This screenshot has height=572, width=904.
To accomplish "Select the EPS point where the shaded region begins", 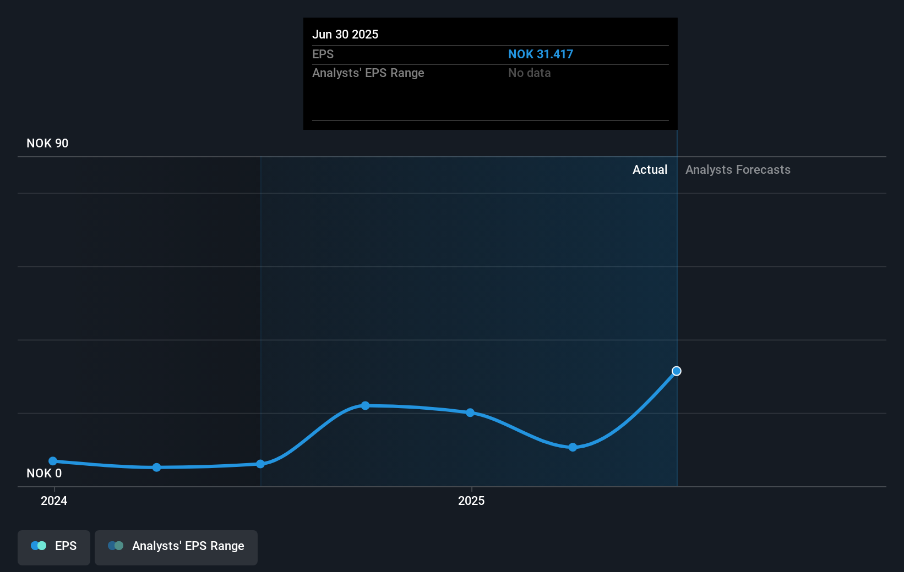I will pyautogui.click(x=260, y=464).
